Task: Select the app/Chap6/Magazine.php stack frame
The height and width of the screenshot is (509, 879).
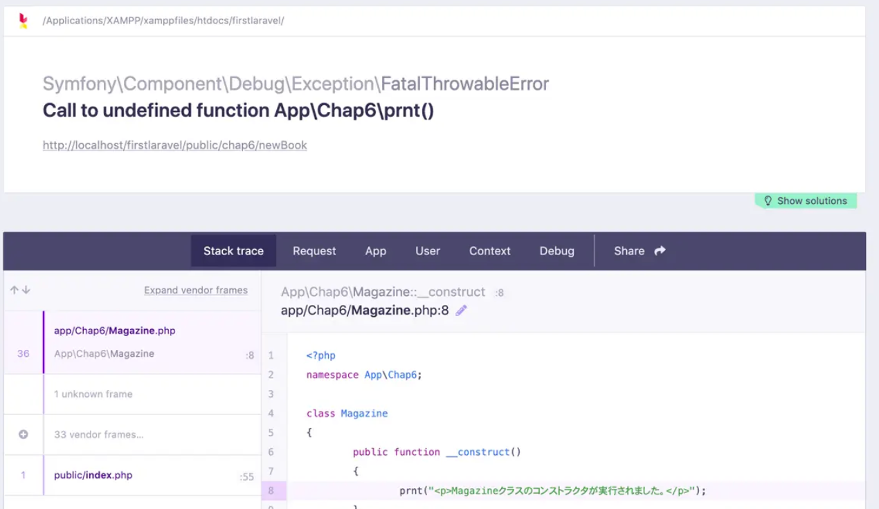Action: [132, 342]
